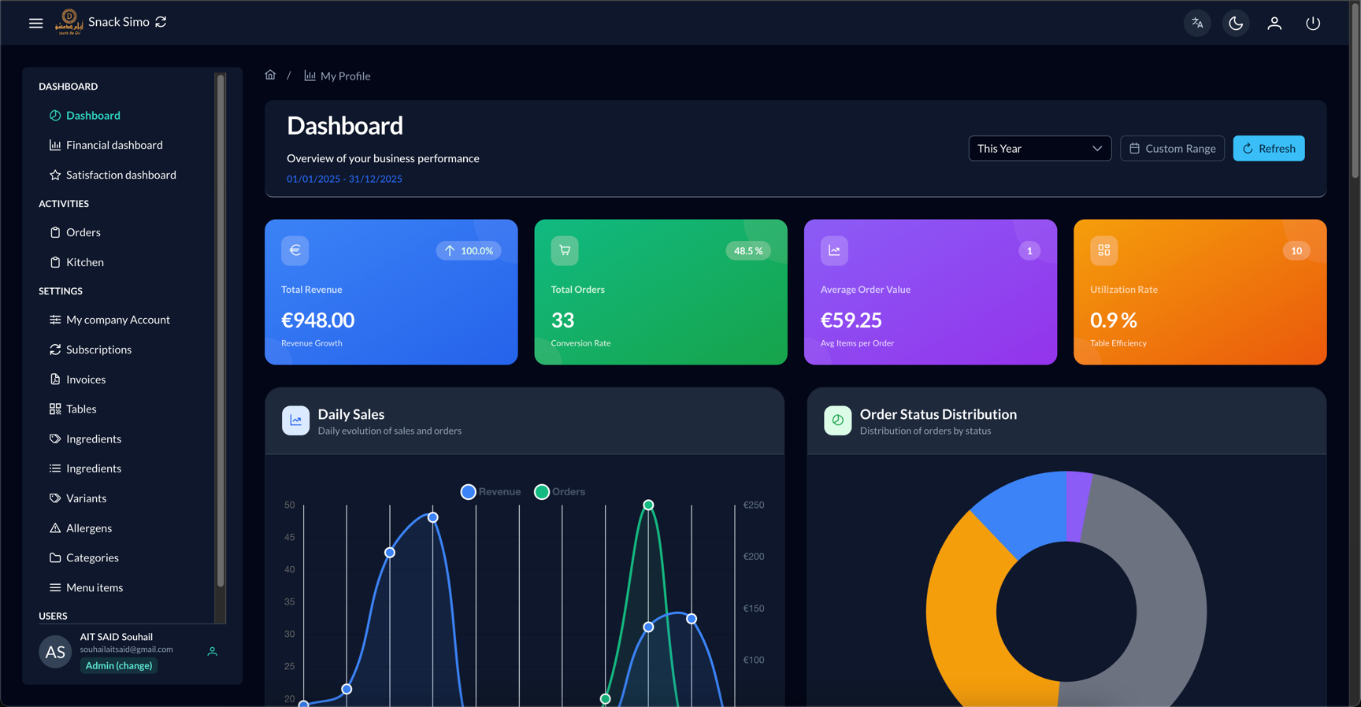Open the language translation switcher
1361x707 pixels.
pos(1197,23)
